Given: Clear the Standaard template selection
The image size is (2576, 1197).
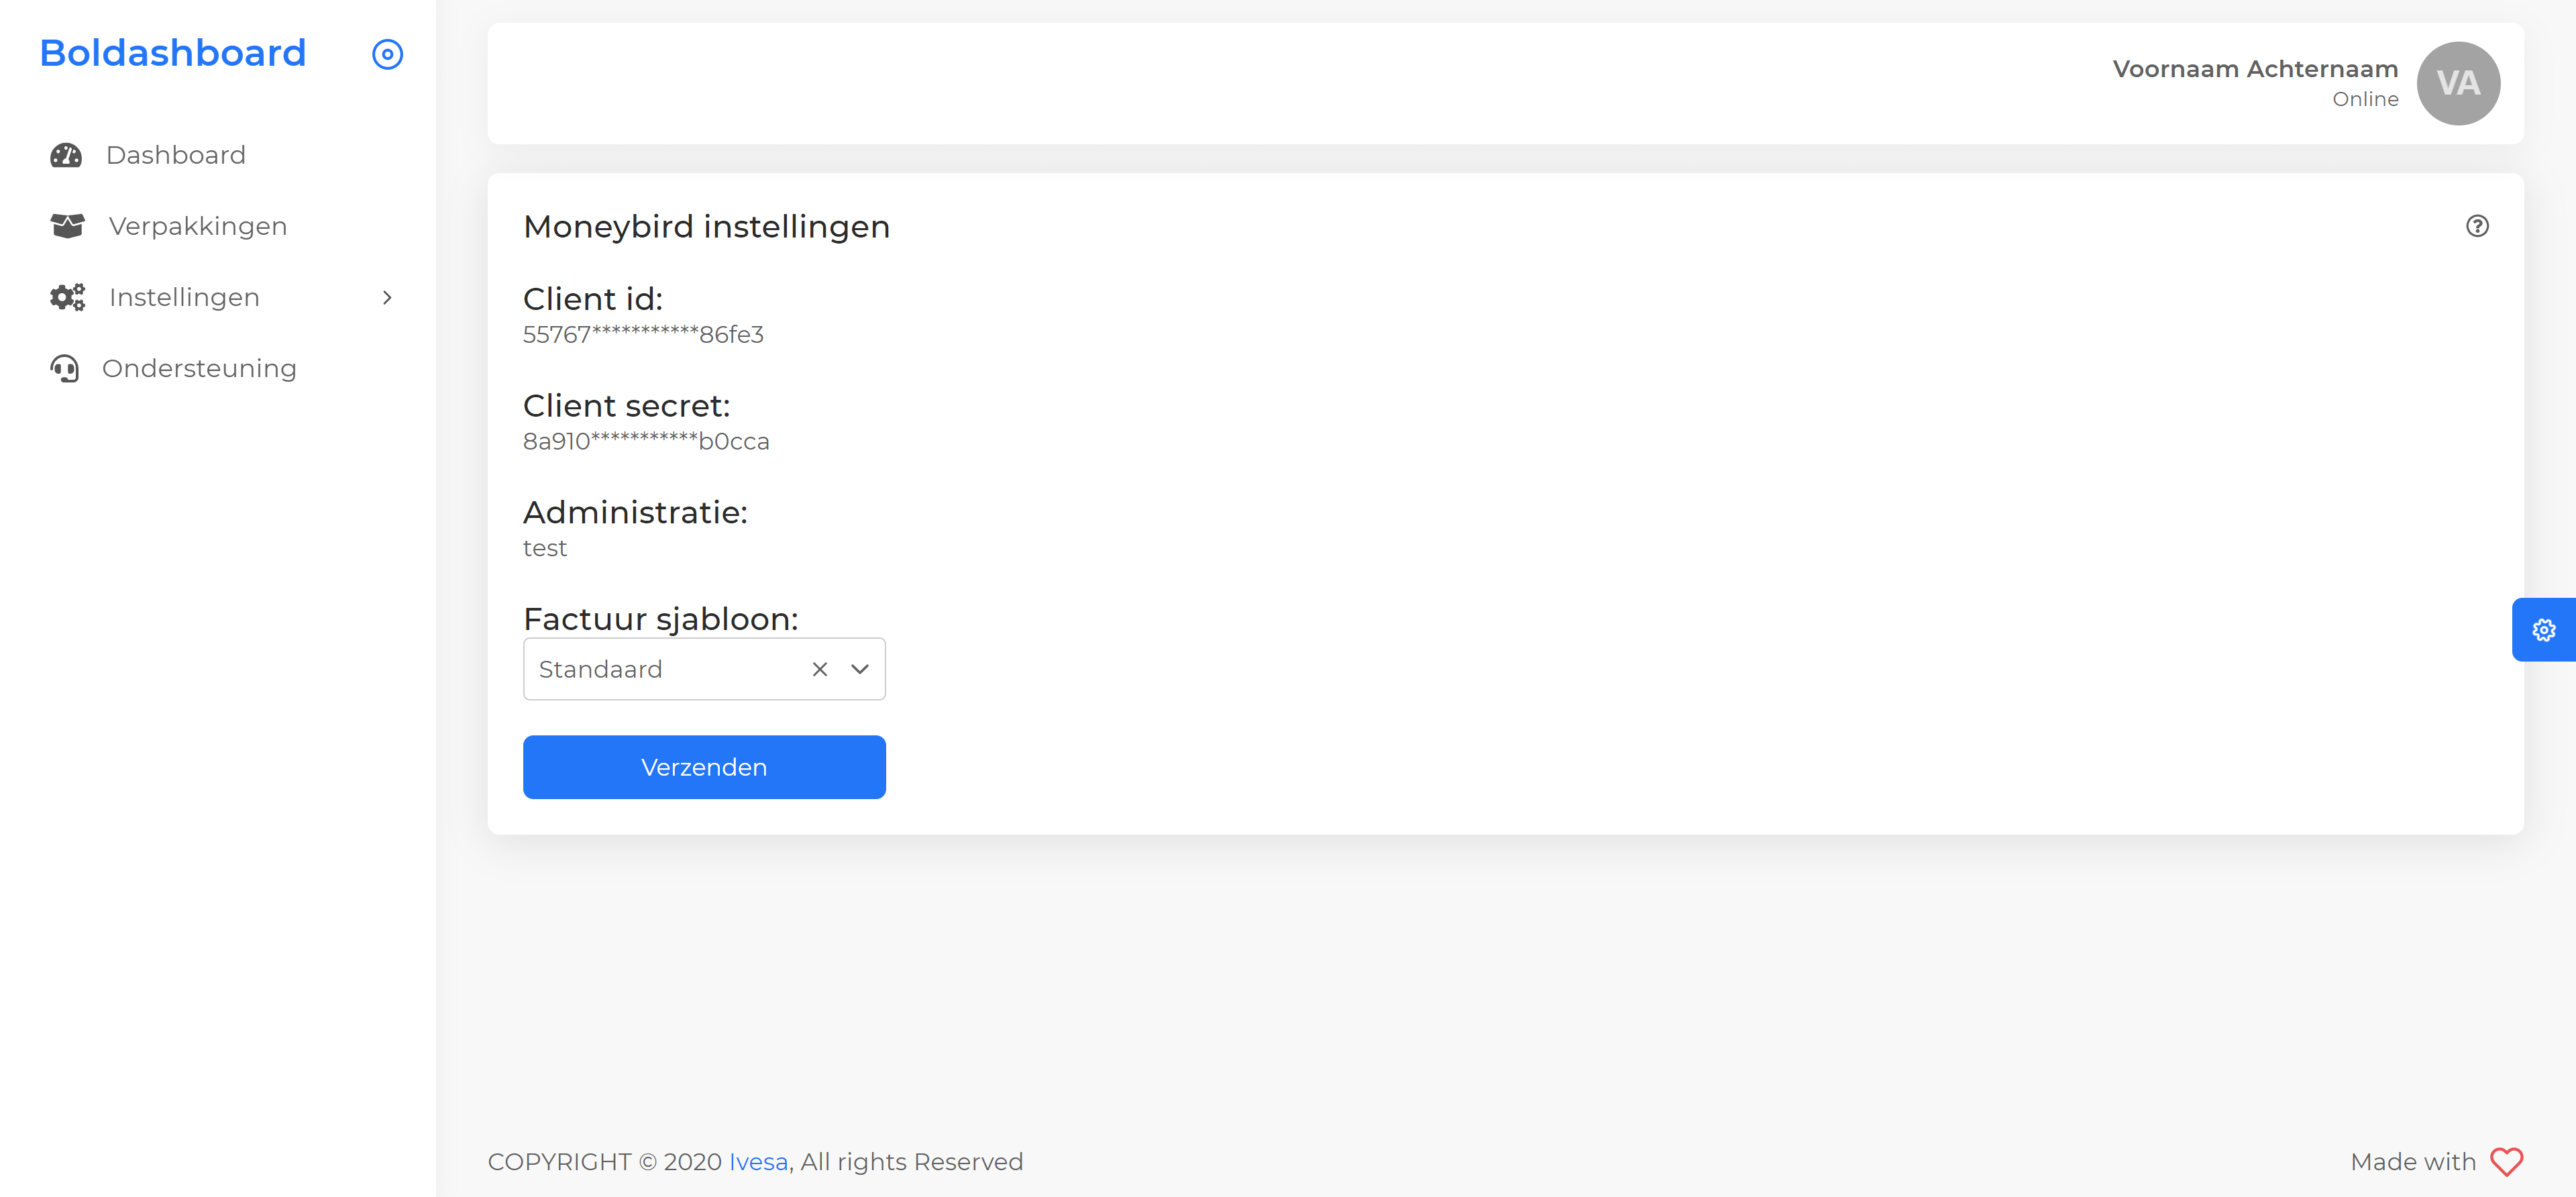Looking at the screenshot, I should click(x=819, y=669).
